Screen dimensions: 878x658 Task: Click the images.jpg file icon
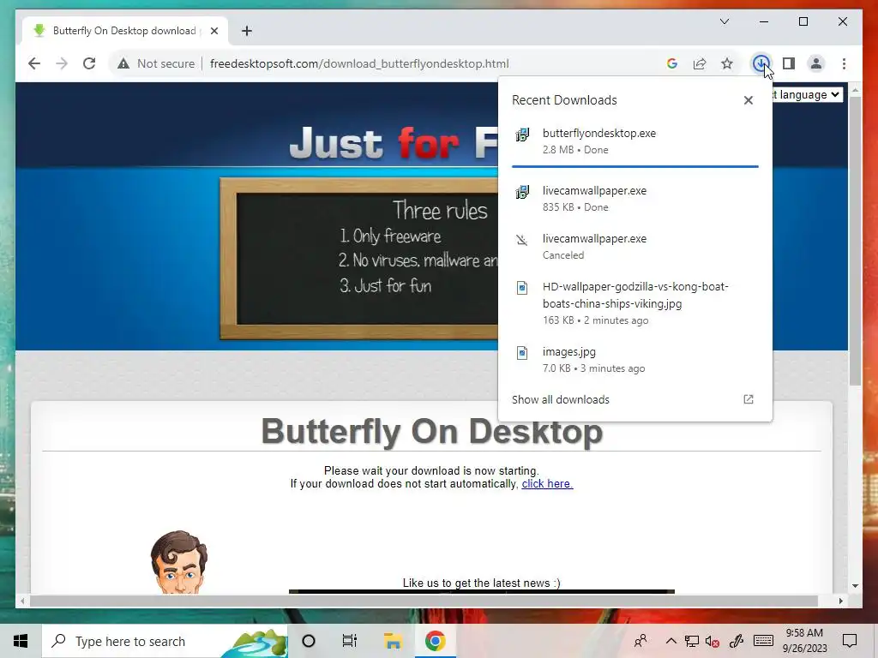pyautogui.click(x=522, y=353)
